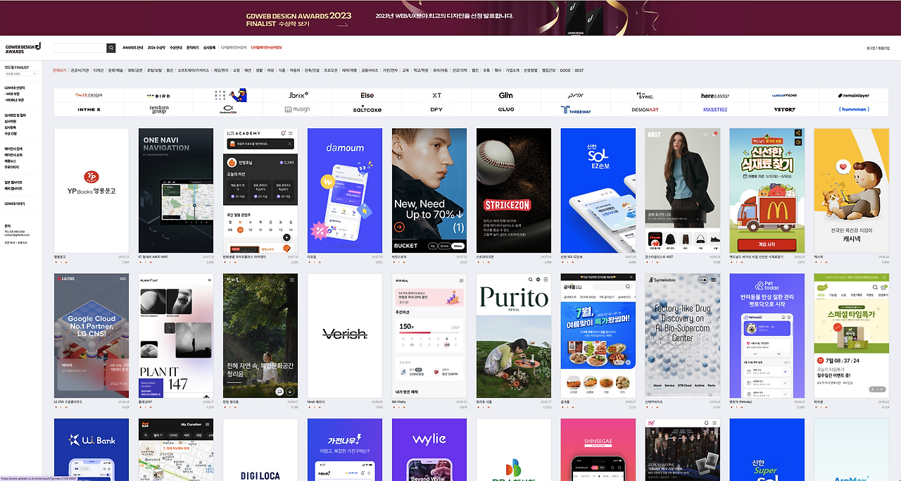Click the search magnifier icon
Viewport: 901px width, 481px height.
tap(111, 48)
